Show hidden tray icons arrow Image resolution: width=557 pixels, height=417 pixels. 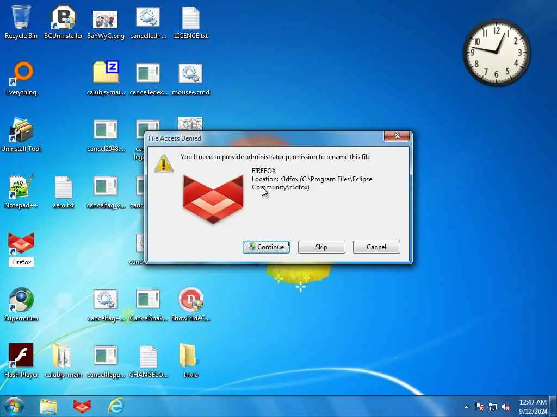tap(466, 407)
